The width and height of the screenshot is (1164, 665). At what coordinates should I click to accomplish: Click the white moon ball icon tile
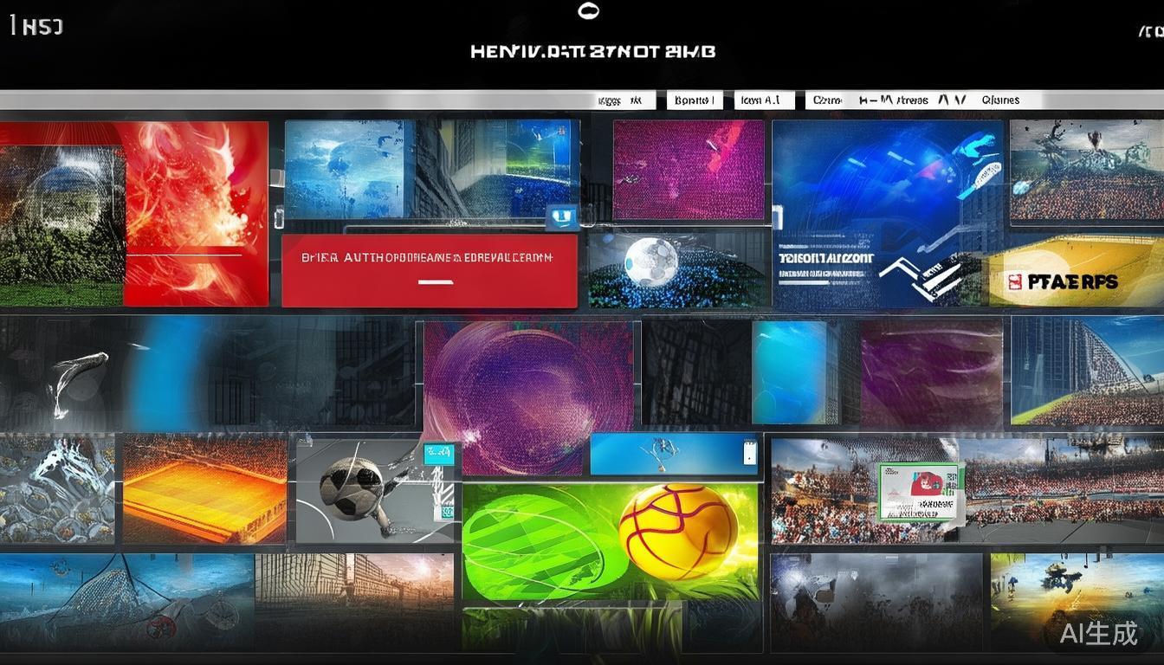(x=651, y=259)
